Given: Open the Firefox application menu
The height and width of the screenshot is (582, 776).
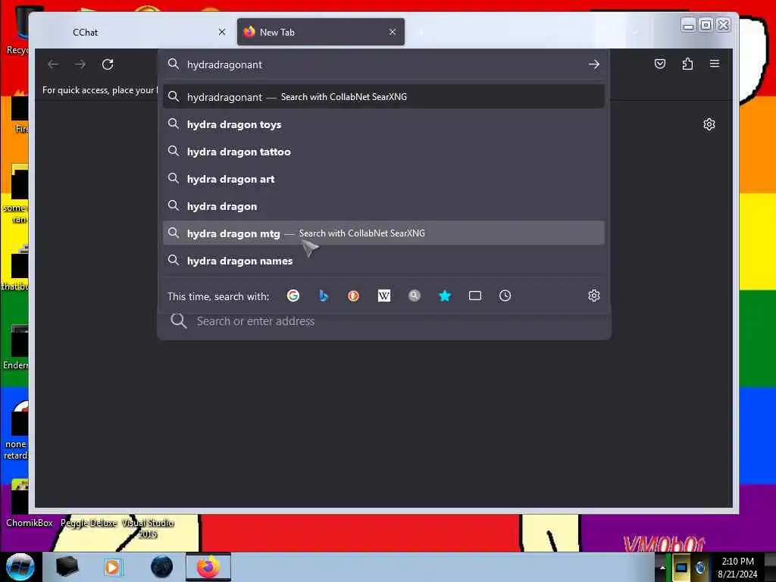Looking at the screenshot, I should pos(714,64).
